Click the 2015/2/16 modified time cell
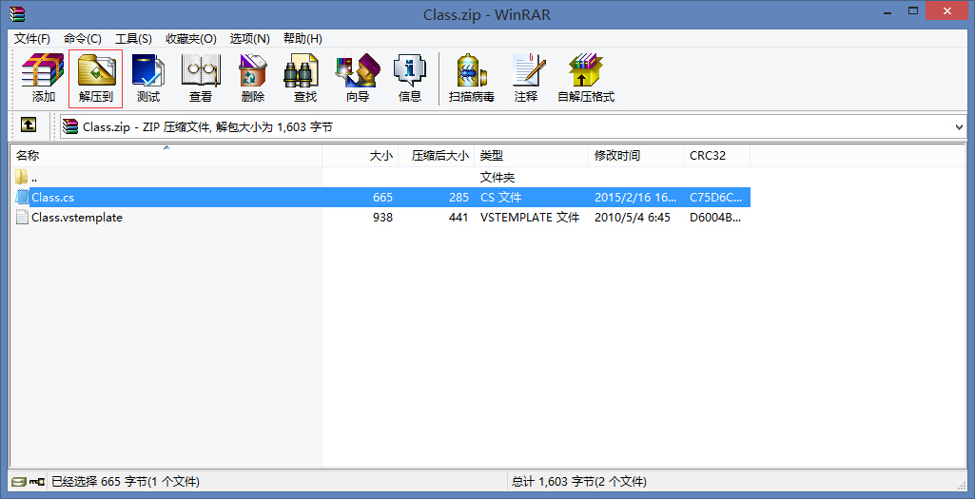Screen dimensions: 975x499 coord(635,198)
